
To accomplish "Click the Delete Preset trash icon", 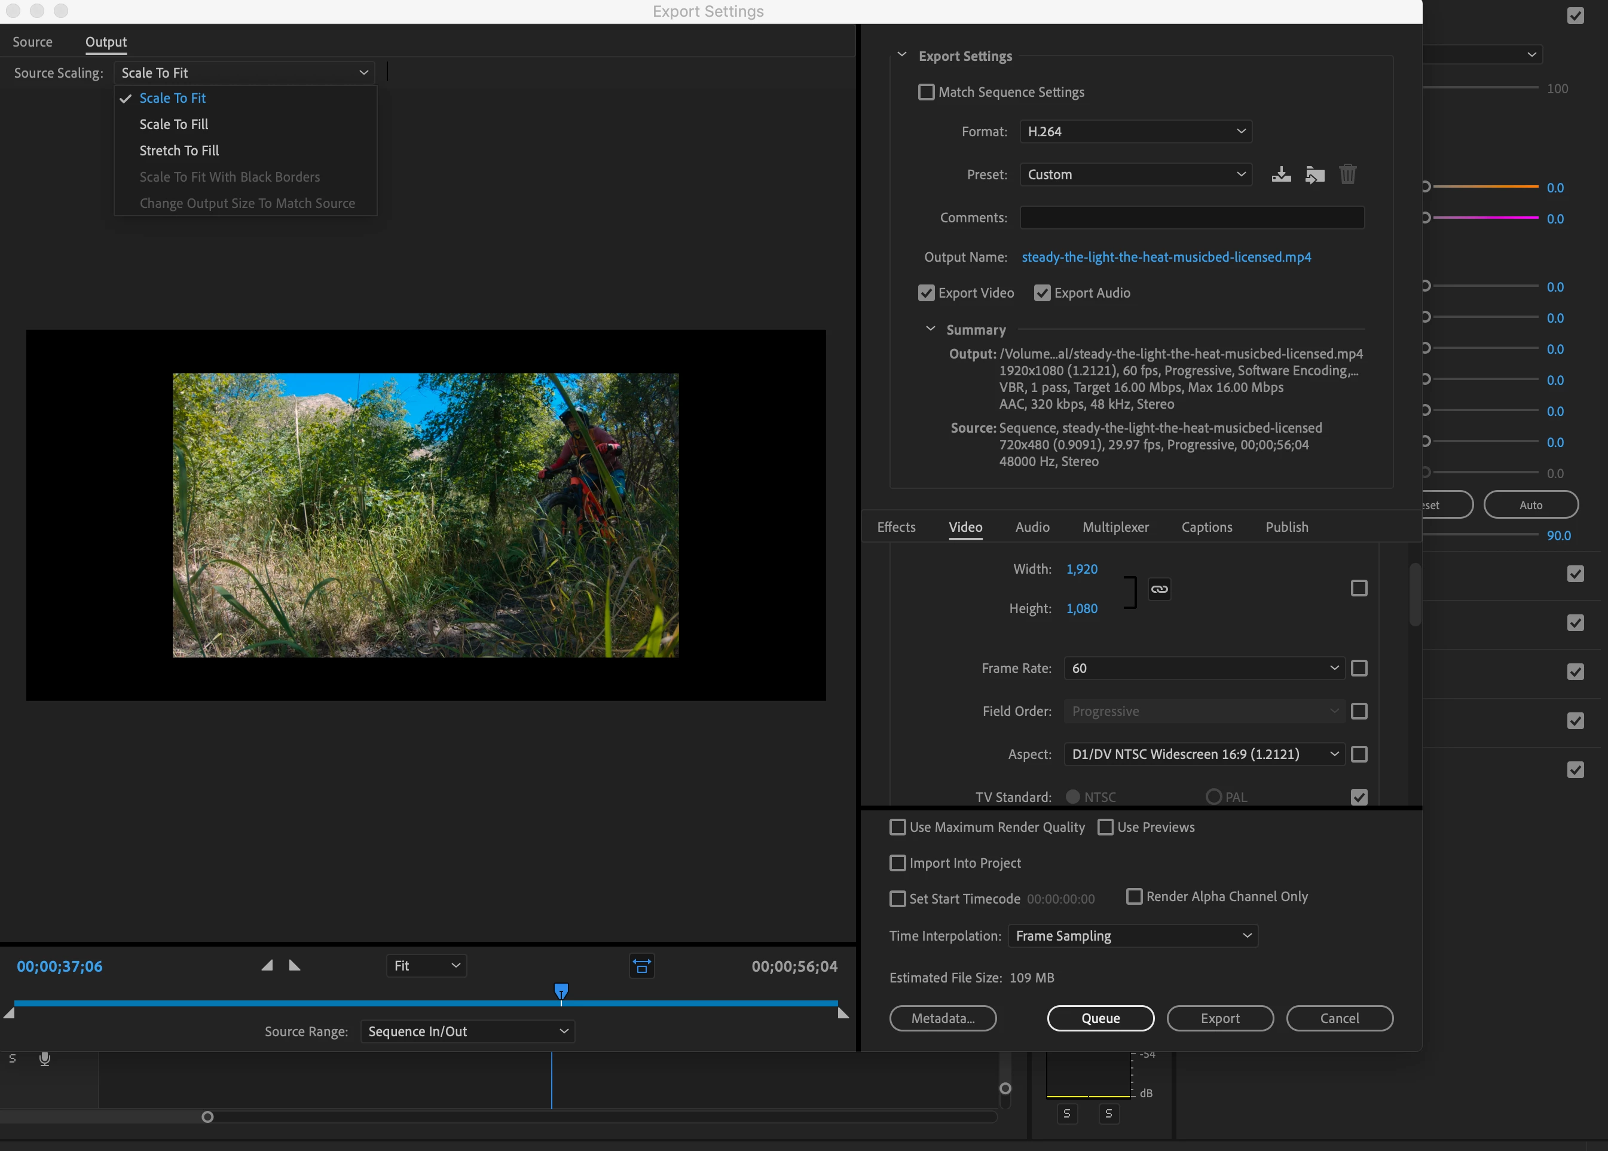I will [1347, 175].
